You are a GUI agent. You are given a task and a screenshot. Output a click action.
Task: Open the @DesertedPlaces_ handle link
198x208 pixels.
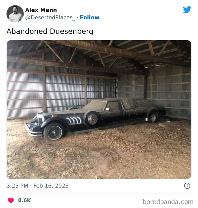pos(50,18)
